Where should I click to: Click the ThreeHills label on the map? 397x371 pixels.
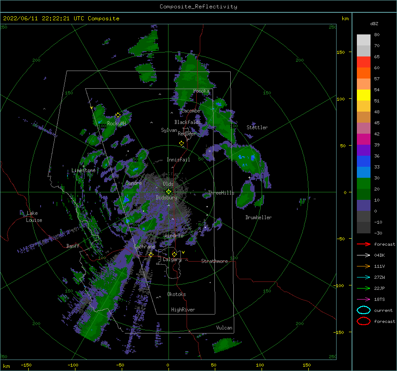tap(221, 193)
